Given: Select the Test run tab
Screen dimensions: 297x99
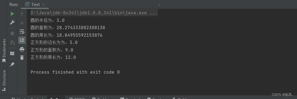Looking at the screenshot, I should tap(32, 5).
